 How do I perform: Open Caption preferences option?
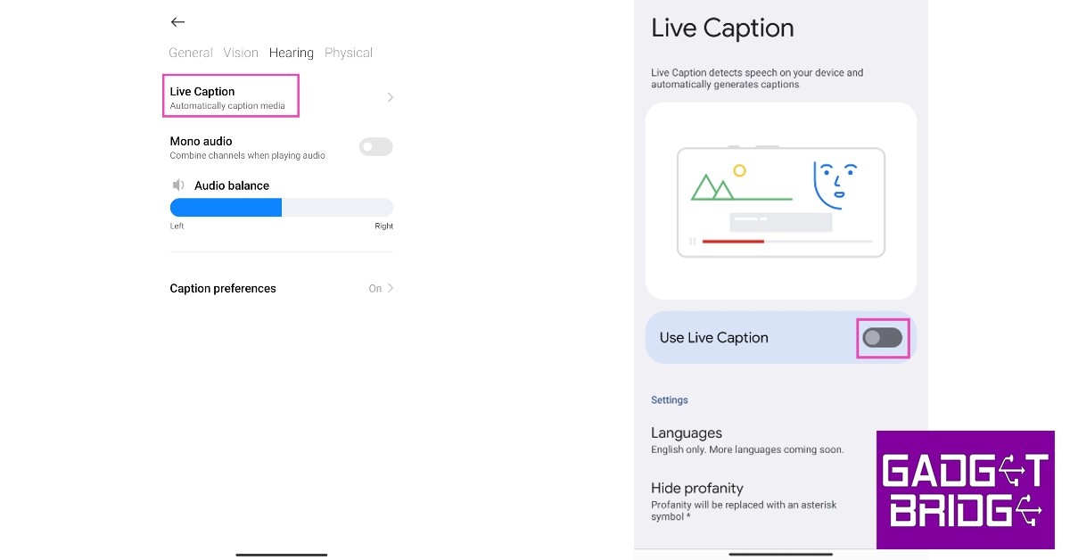click(x=223, y=288)
